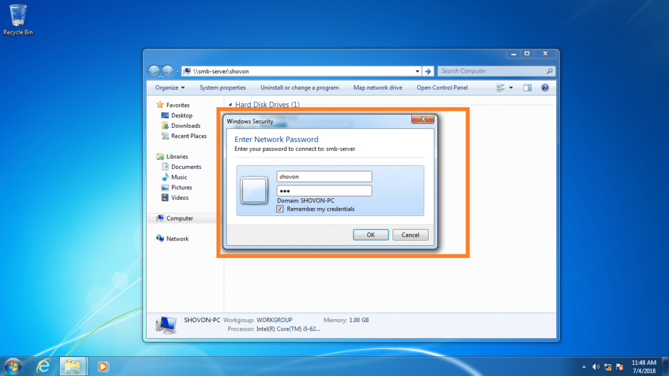669x376 pixels.
Task: Open Windows Media Player taskbar icon
Action: tap(103, 366)
